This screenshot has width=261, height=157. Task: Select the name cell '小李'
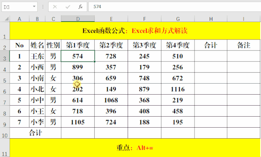click(x=37, y=122)
